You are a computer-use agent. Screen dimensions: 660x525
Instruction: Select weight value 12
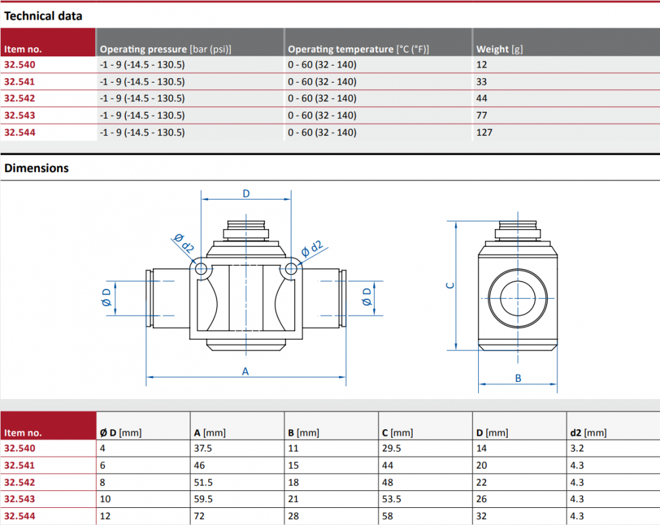482,65
